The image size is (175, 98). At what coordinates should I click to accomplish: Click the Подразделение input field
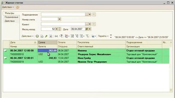63,14
